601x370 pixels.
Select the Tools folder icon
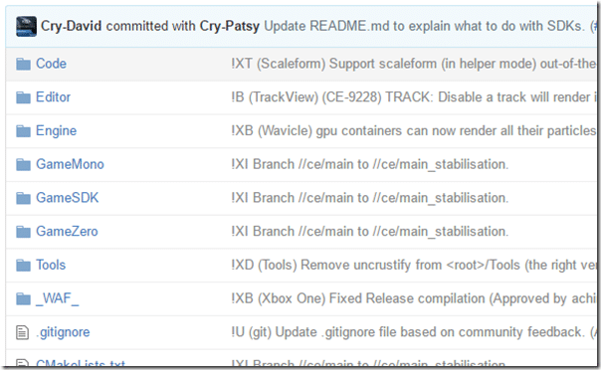(23, 265)
